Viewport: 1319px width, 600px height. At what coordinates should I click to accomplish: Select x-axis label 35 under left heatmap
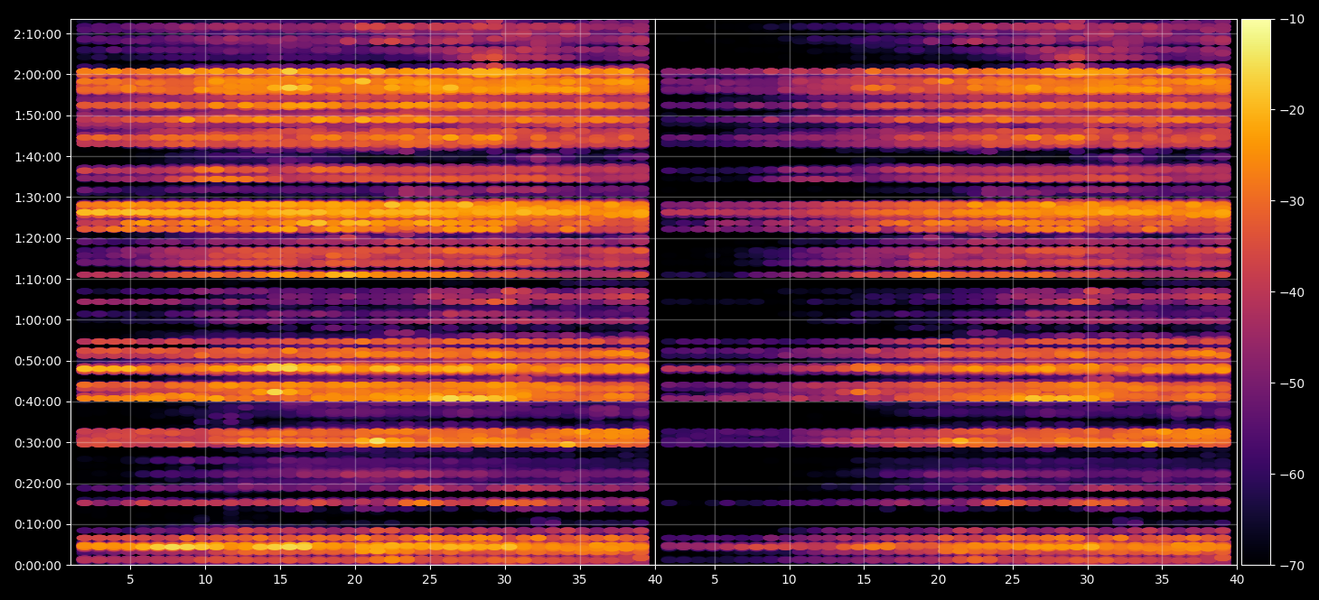(x=580, y=578)
